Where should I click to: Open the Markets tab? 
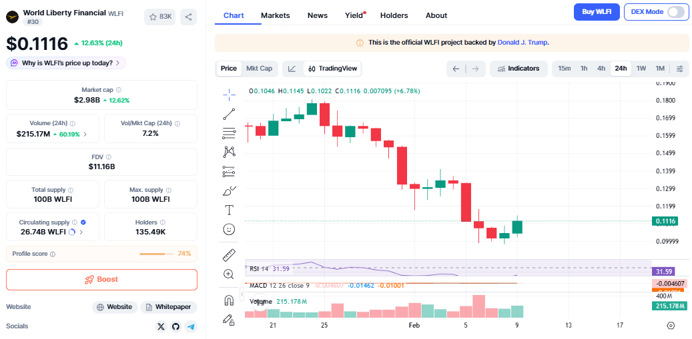[x=275, y=15]
